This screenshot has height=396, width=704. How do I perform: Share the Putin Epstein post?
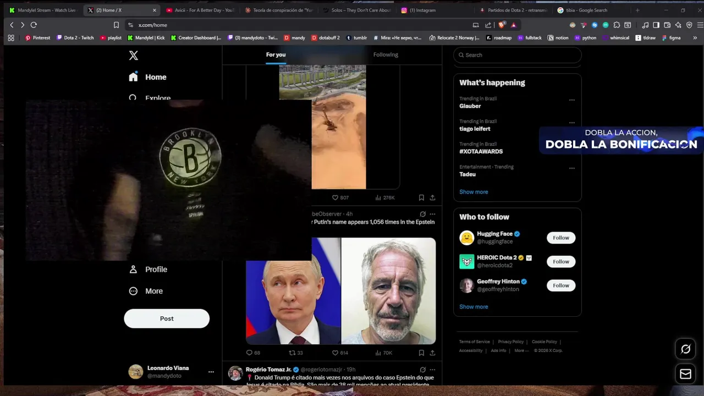click(x=432, y=353)
